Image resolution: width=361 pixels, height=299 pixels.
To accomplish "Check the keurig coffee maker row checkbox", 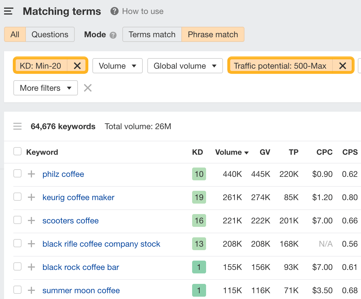I will pyautogui.click(x=17, y=197).
